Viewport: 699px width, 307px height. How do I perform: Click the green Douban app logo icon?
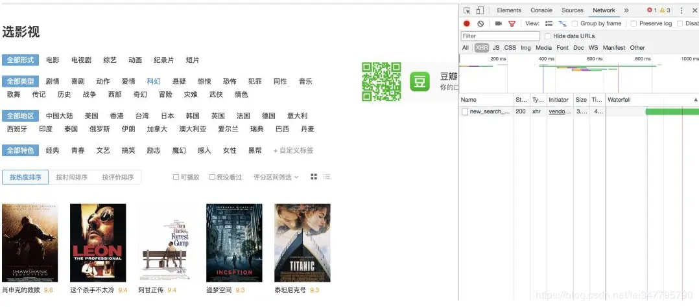coord(420,82)
